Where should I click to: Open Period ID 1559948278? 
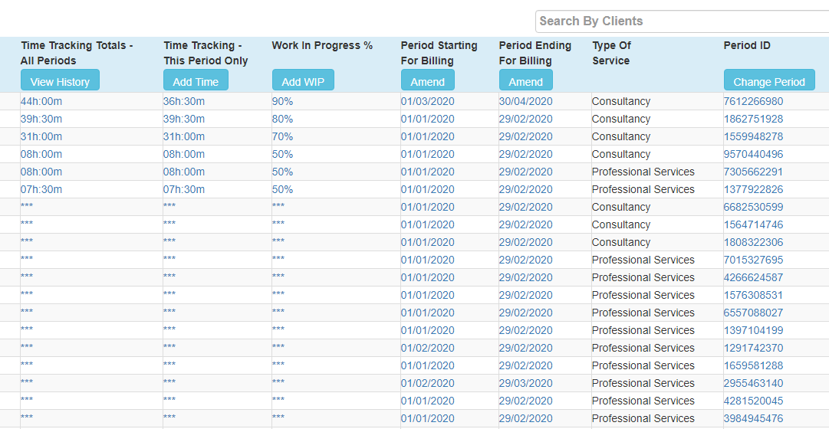(753, 136)
